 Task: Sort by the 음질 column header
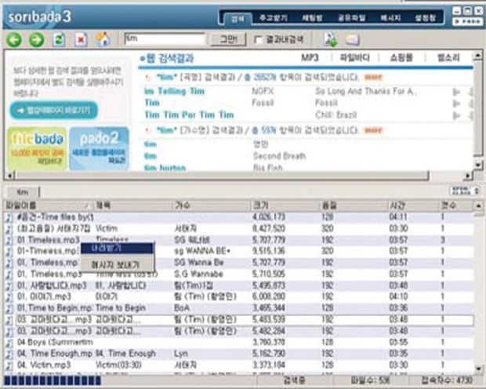[x=354, y=205]
